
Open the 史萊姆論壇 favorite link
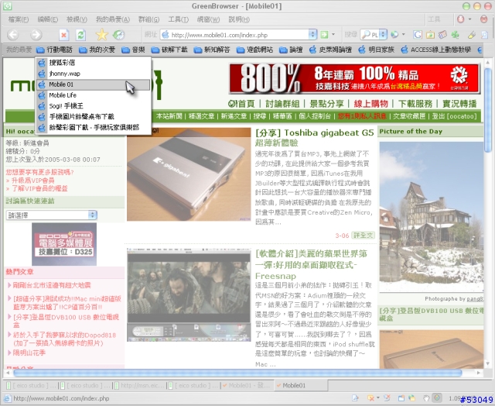click(x=330, y=50)
